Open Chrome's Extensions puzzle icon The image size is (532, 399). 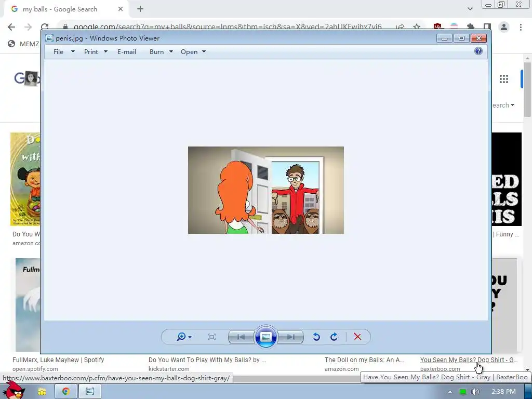tap(471, 27)
